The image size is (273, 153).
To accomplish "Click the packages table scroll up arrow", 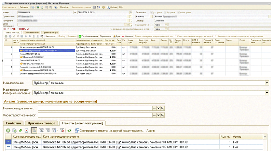I will pyautogui.click(x=265, y=137).
